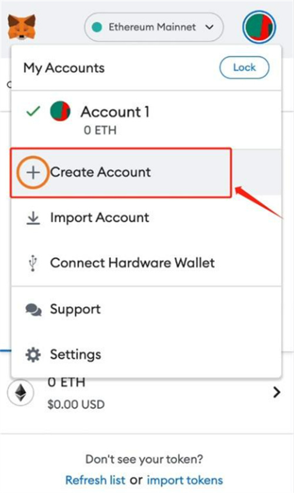Click the download arrow Import Account icon
Screen dimensions: 294x493
(33, 218)
